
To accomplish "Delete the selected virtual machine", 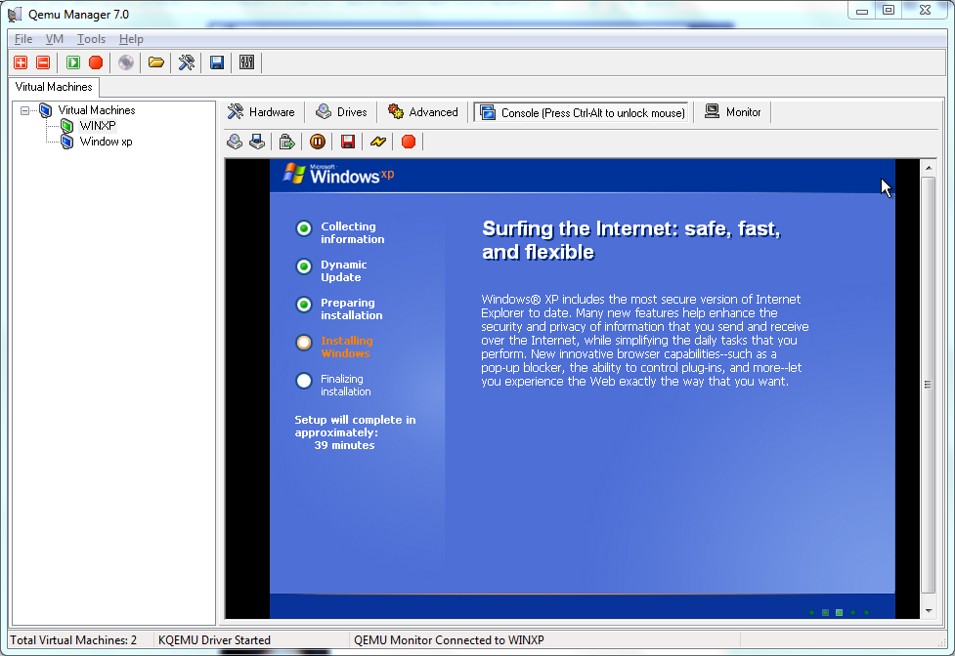I will tap(41, 61).
